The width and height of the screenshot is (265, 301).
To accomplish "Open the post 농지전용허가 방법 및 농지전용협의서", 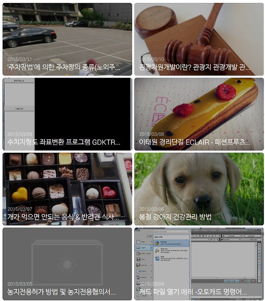I will pyautogui.click(x=61, y=292).
